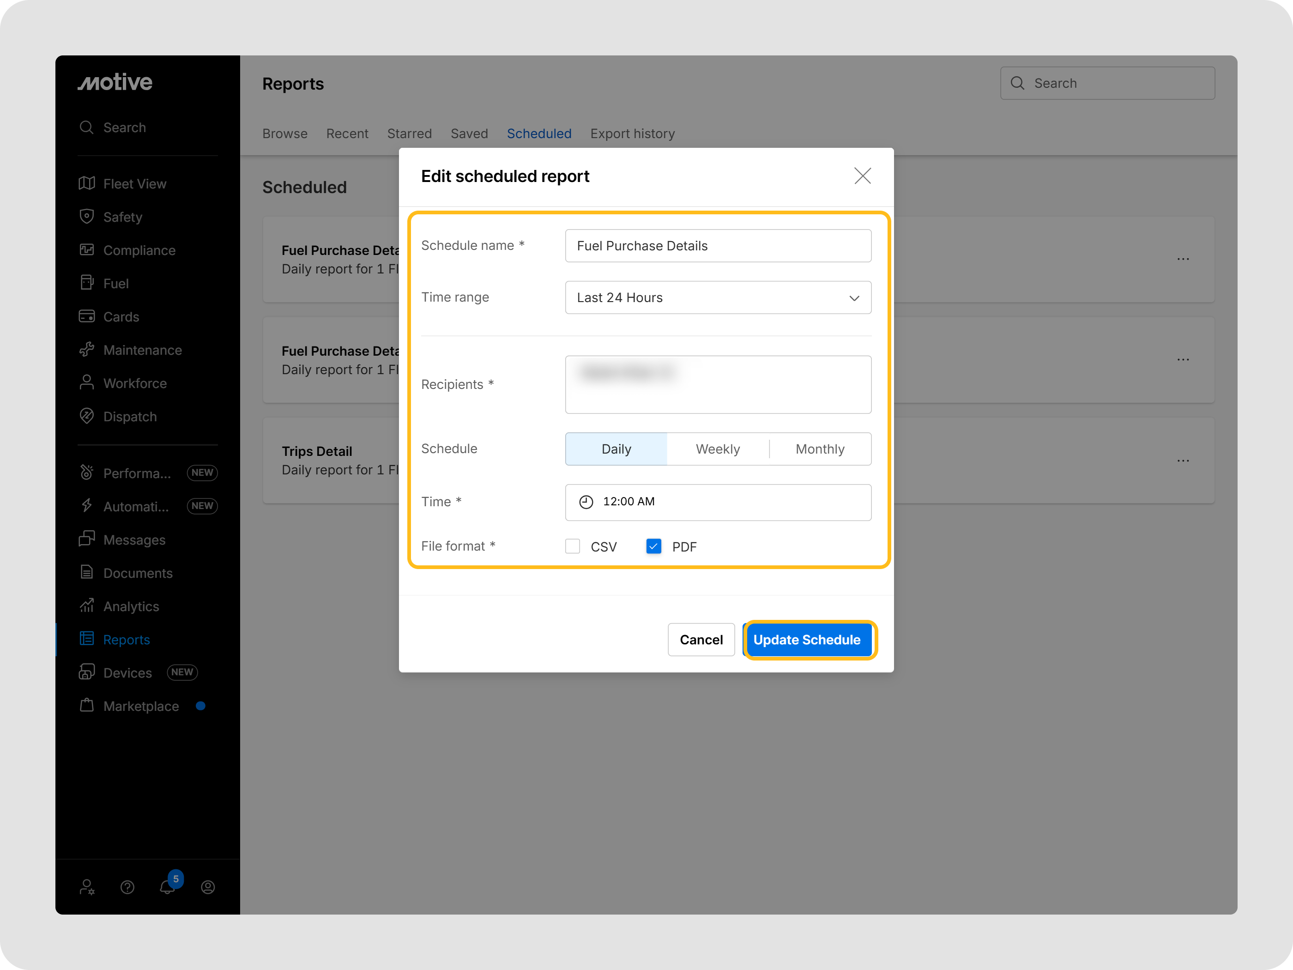Click the Dispatch icon in sidebar
This screenshot has height=970, width=1293.
click(x=86, y=416)
